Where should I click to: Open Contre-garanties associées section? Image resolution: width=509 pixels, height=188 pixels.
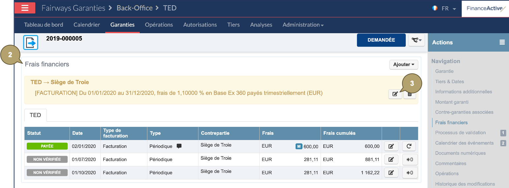coord(464,112)
